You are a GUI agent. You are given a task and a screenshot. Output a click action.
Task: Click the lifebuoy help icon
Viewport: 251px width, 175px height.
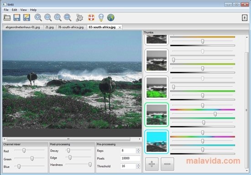pyautogui.click(x=91, y=18)
